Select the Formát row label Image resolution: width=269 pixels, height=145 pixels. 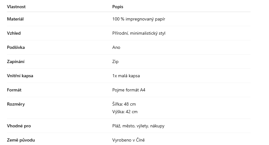[x=14, y=90]
